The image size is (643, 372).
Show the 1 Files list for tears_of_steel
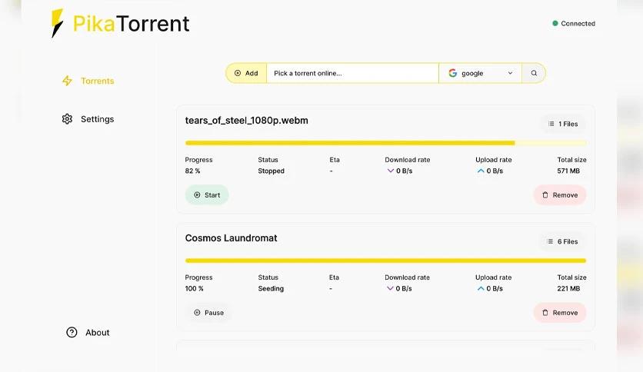point(563,124)
